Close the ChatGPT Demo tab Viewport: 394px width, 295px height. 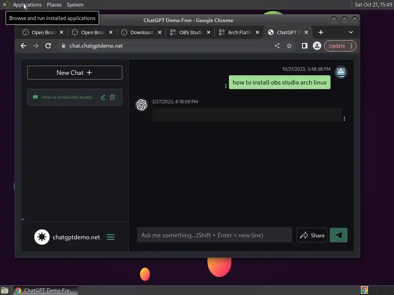tap(306, 32)
